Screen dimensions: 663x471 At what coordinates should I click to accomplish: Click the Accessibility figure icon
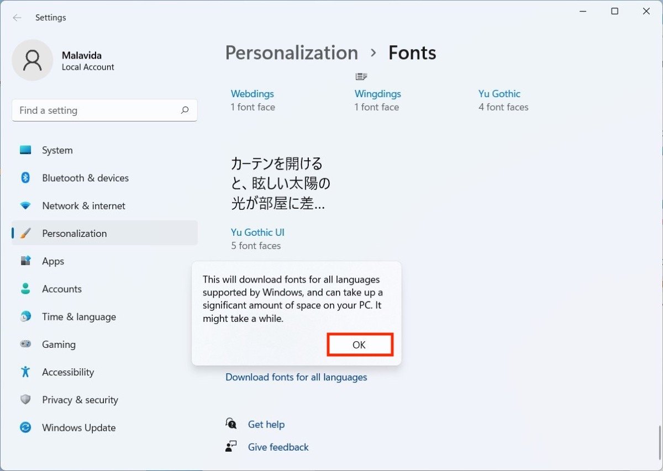tap(25, 372)
